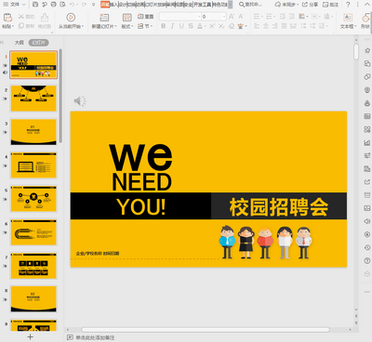The height and width of the screenshot is (342, 372).
Task: Open the hamburger main menu icon
Action: coord(6,5)
